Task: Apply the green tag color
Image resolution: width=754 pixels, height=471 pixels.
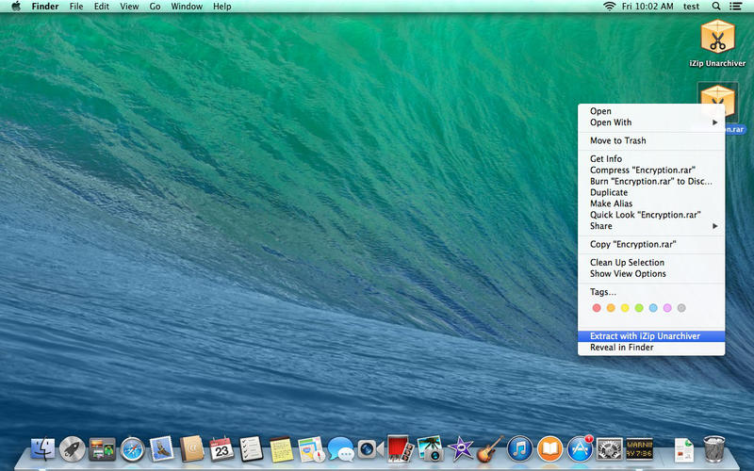Action: [x=639, y=308]
